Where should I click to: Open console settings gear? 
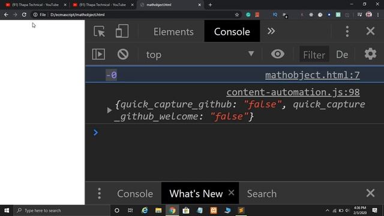click(x=370, y=54)
